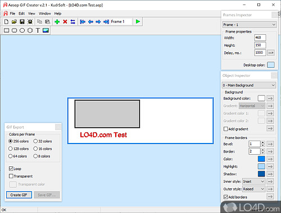Add a new frame with green plus

[x=57, y=22]
